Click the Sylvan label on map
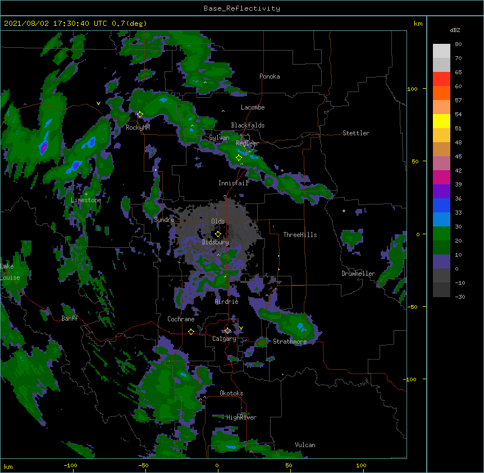The image size is (484, 473). [219, 138]
